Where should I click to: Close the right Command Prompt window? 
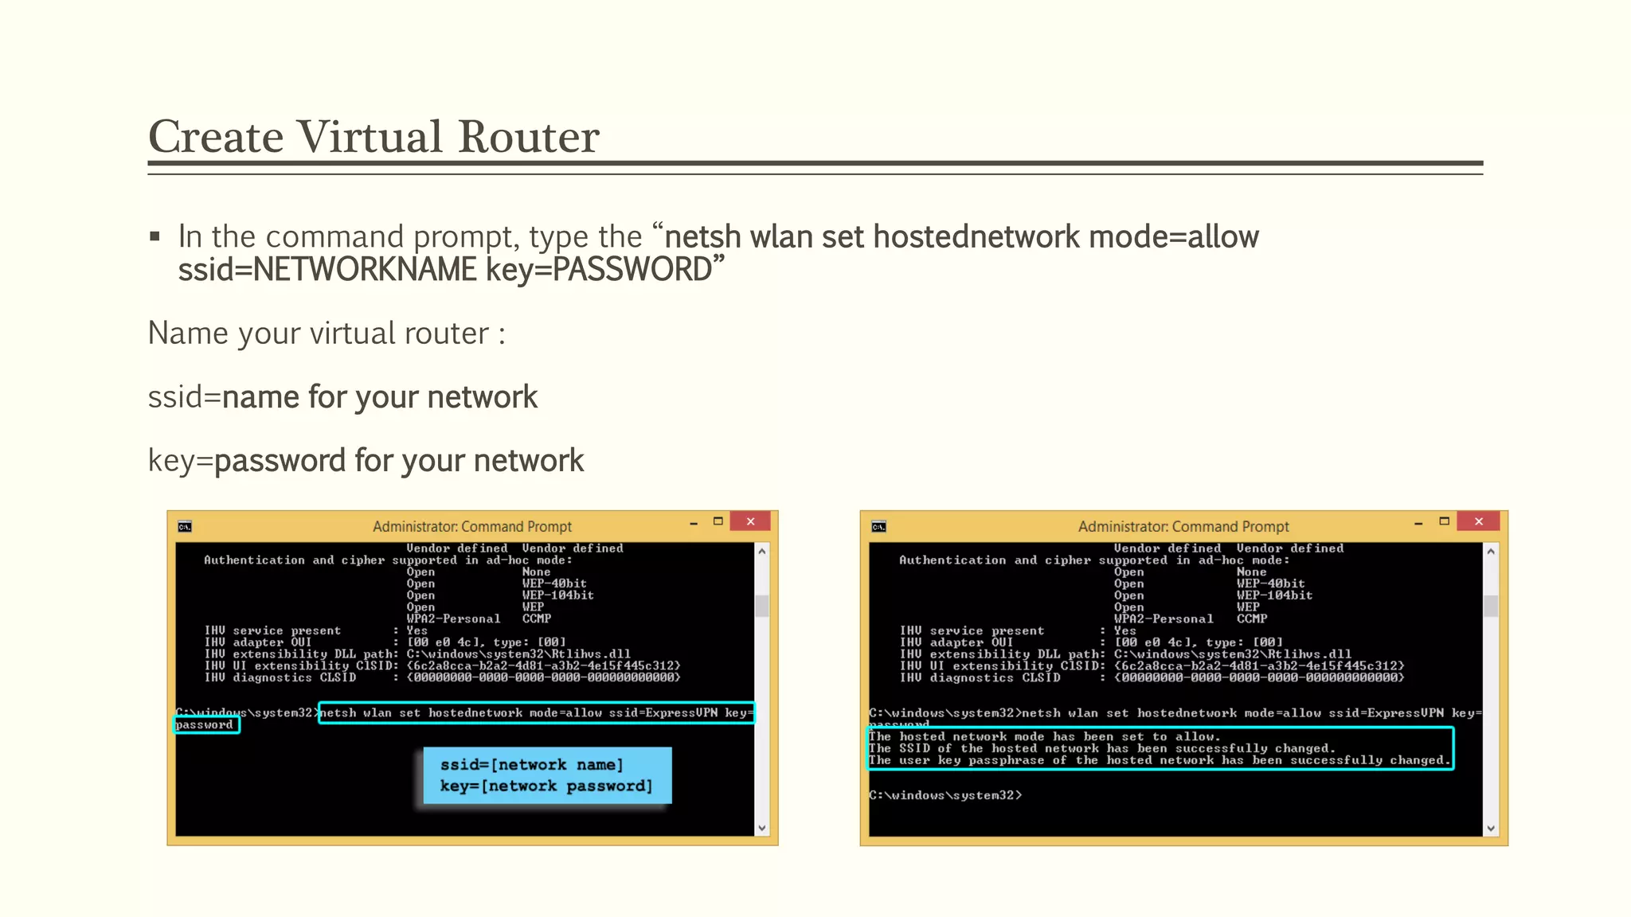click(1479, 521)
